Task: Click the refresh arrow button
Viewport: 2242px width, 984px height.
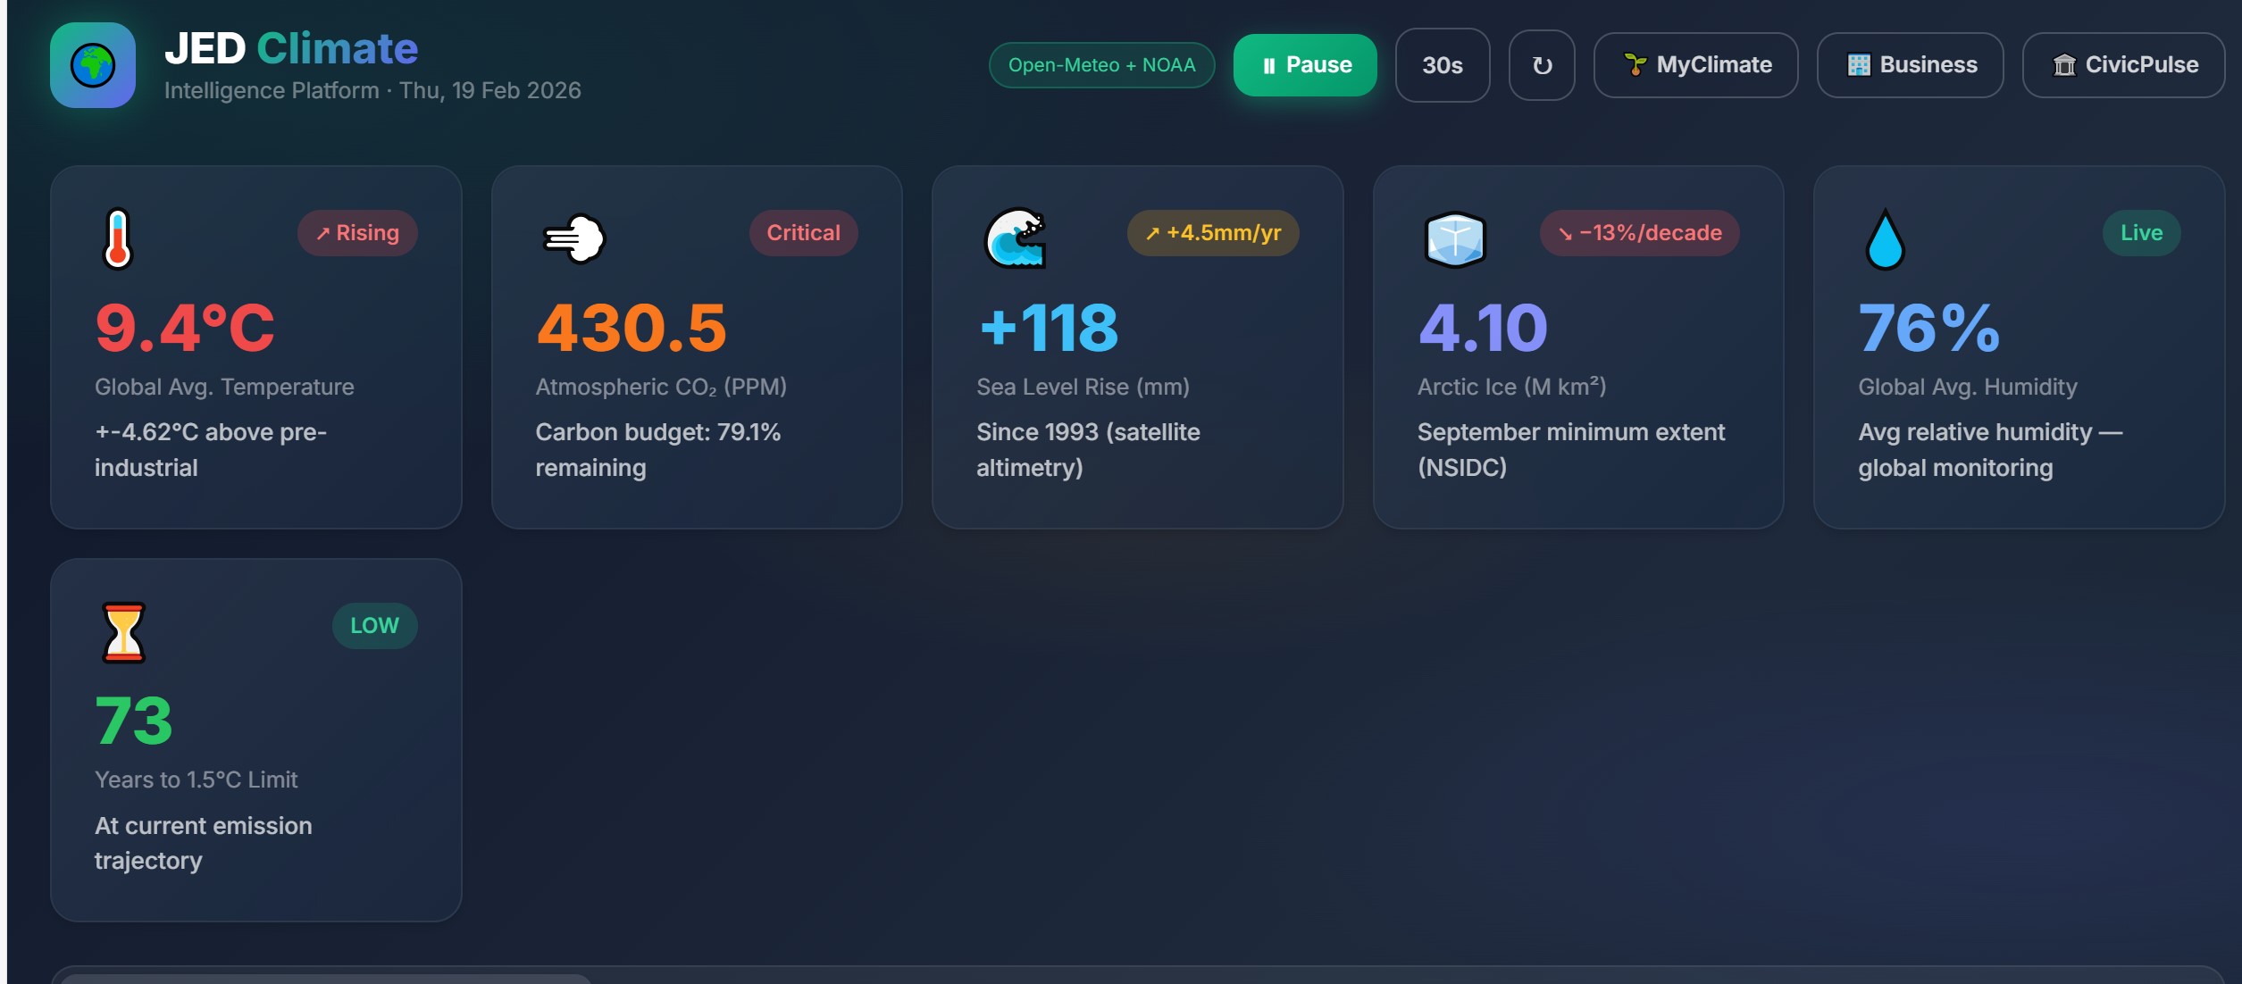Action: (1542, 65)
